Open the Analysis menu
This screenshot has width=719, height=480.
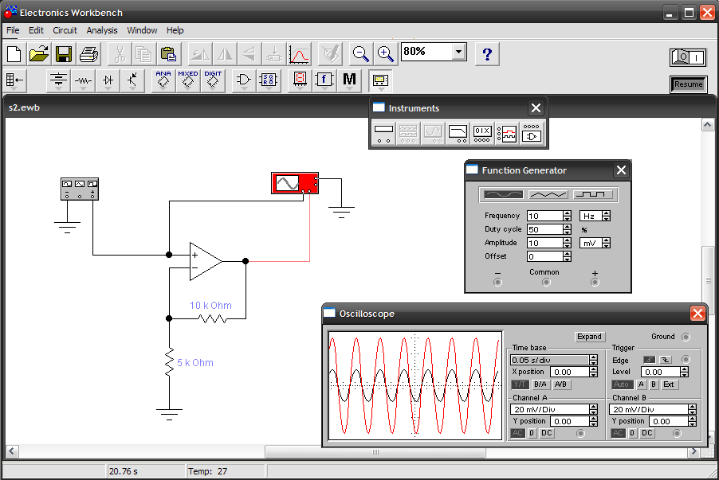coord(102,30)
